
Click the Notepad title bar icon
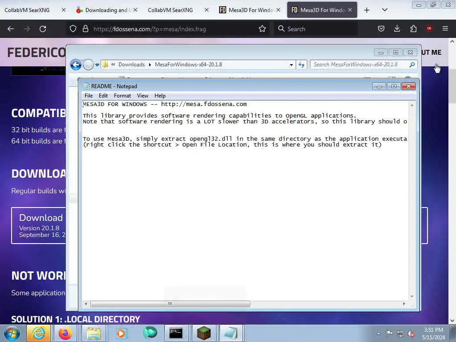point(86,86)
